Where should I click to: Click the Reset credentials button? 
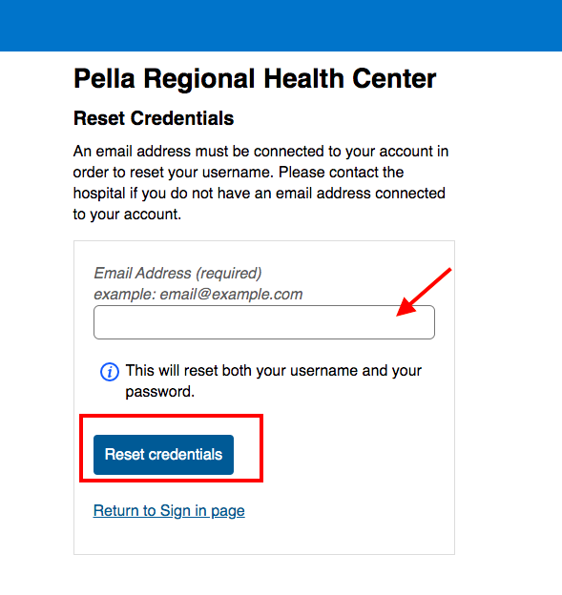[164, 455]
